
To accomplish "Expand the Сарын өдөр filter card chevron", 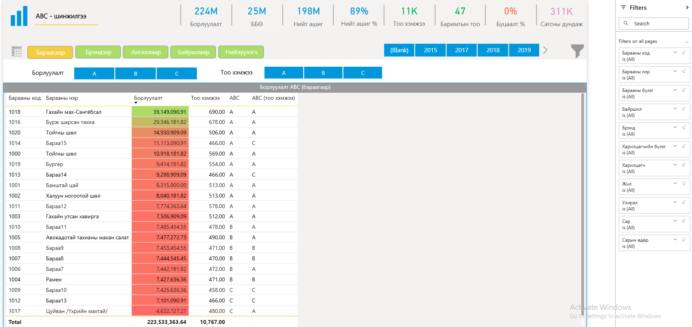I will tap(675, 240).
